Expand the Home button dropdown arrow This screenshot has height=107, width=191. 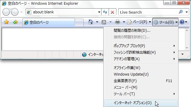point(97,22)
